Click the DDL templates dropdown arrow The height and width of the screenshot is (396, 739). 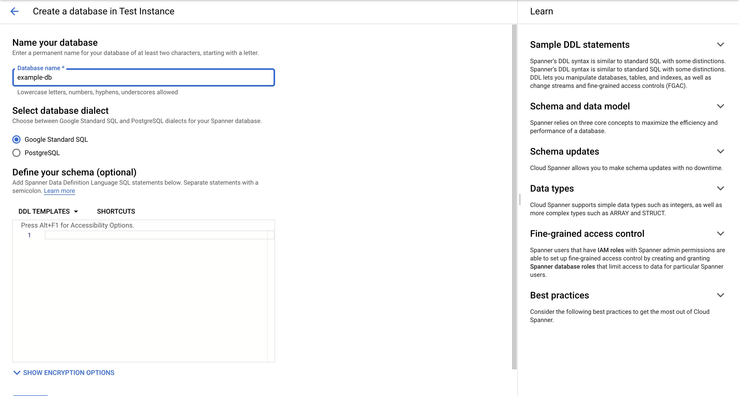(76, 212)
